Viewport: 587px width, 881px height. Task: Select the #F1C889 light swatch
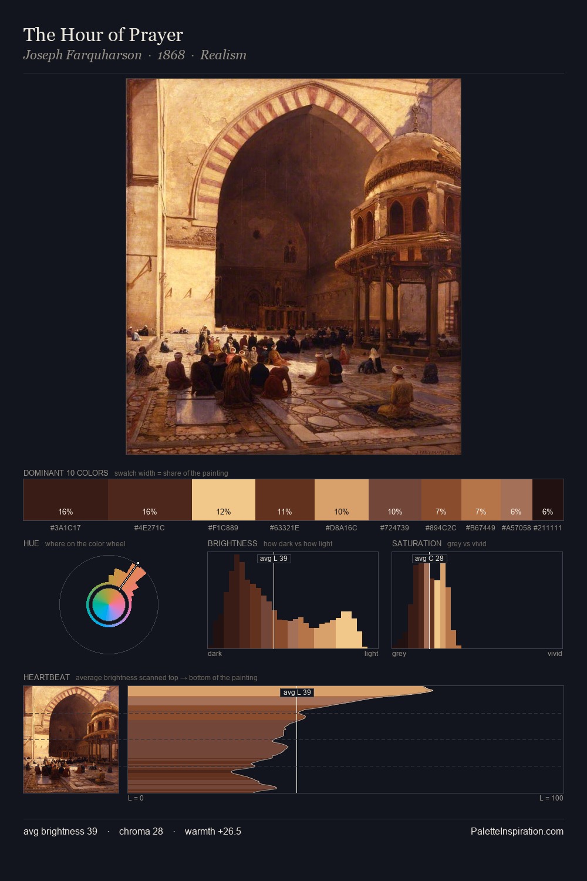coord(224,500)
